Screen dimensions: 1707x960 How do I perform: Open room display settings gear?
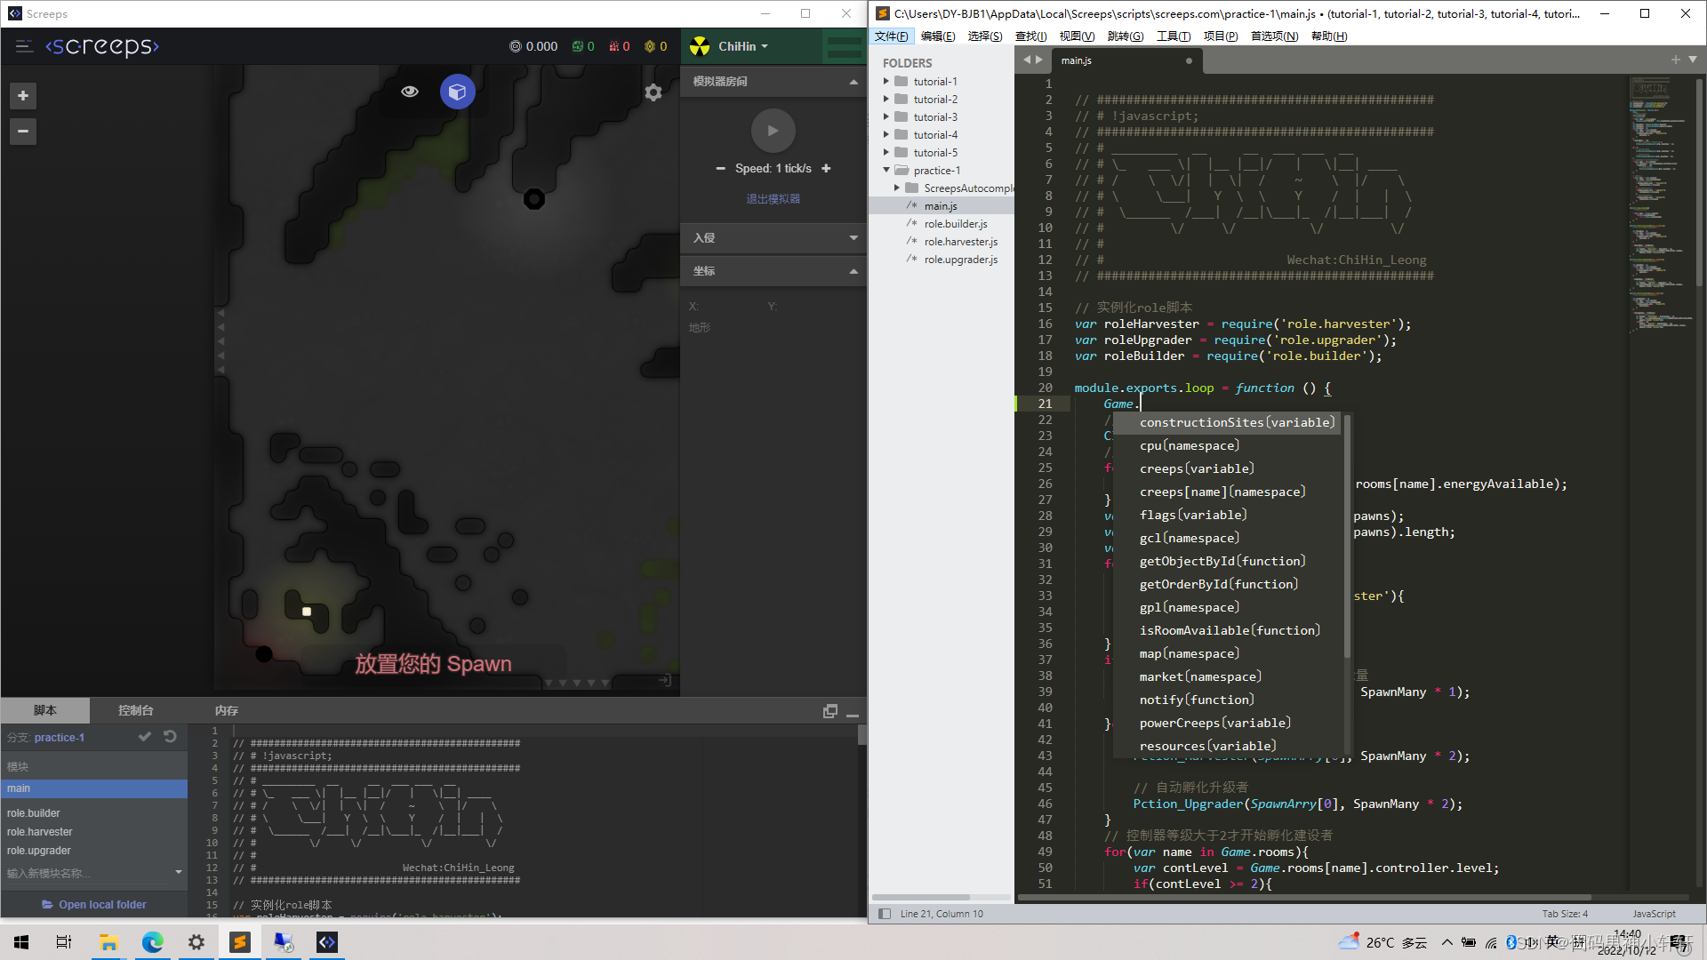(x=653, y=92)
